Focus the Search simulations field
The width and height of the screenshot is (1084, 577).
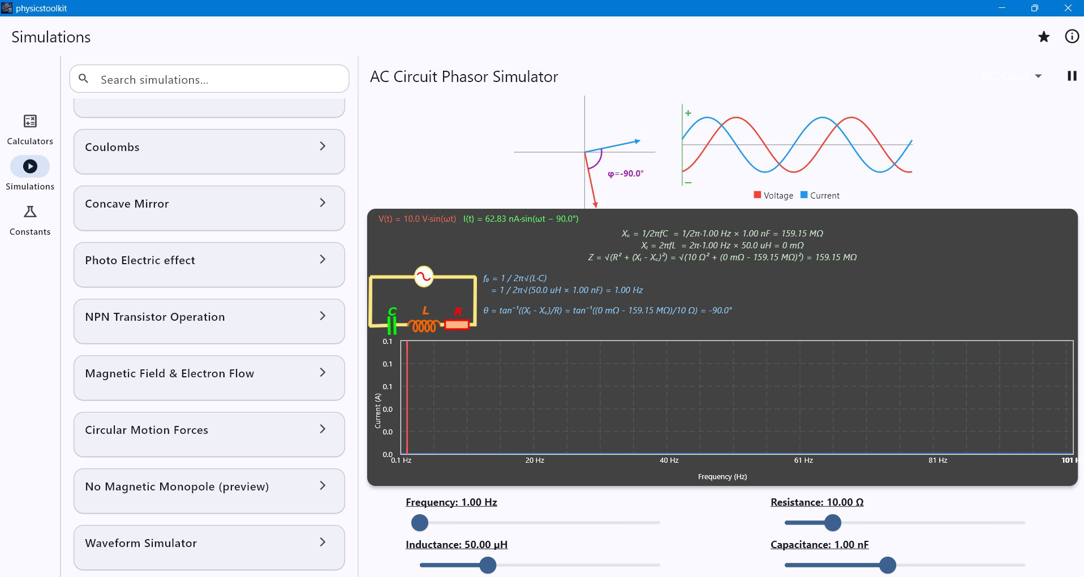[x=209, y=79]
